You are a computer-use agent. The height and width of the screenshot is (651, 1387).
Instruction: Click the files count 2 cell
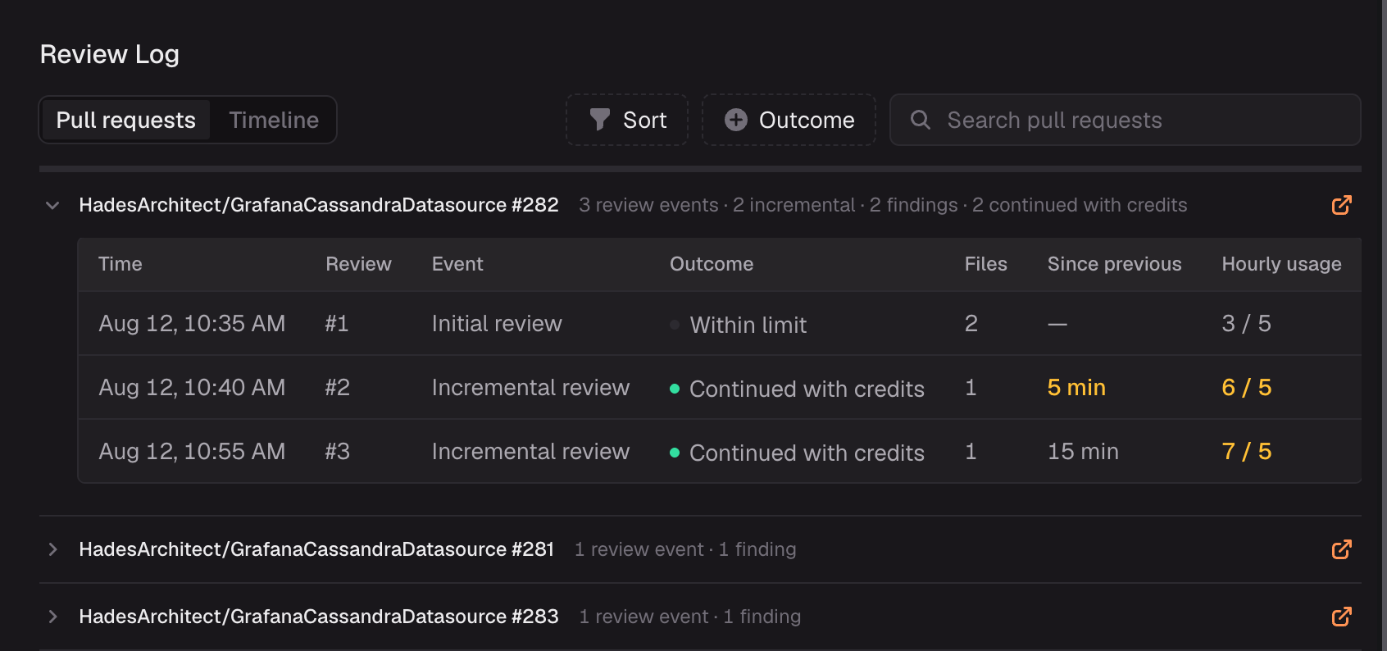click(x=971, y=324)
